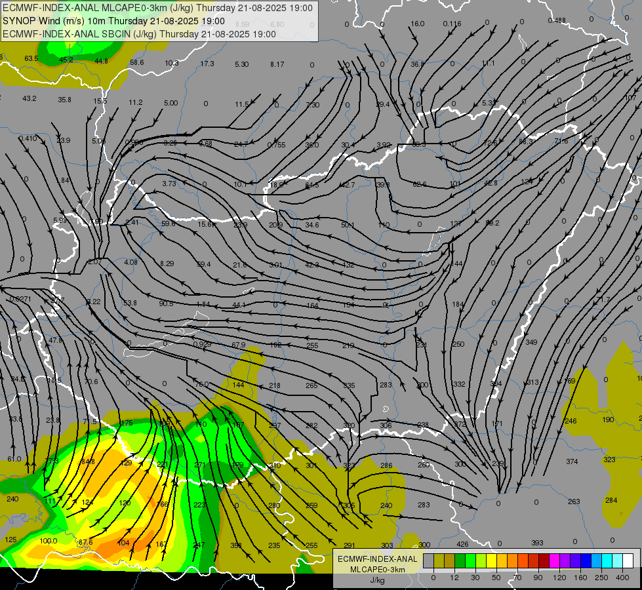Select the orange swatch just before 70
This screenshot has height=590, width=642.
(512, 560)
